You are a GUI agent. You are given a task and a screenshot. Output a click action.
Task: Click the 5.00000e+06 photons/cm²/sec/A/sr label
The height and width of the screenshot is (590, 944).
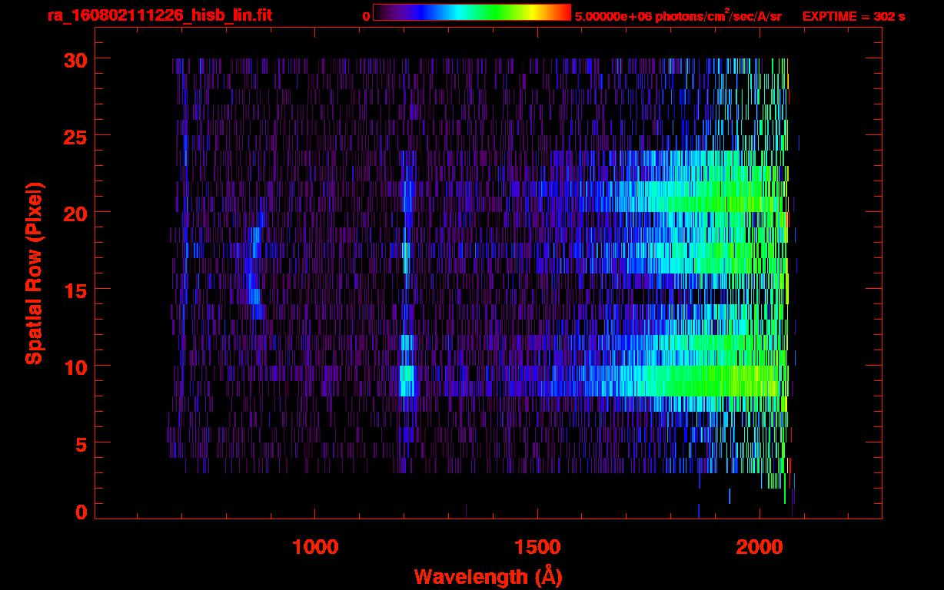pyautogui.click(x=679, y=15)
